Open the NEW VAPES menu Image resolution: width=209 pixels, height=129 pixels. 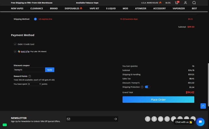pyautogui.click(x=17, y=8)
